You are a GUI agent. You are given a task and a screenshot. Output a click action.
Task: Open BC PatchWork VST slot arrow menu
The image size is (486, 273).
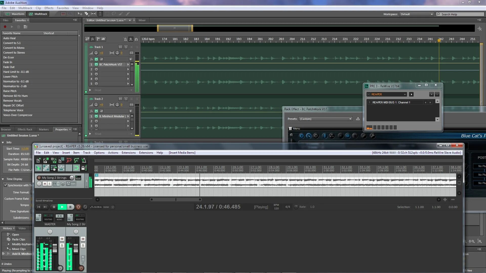pos(128,64)
